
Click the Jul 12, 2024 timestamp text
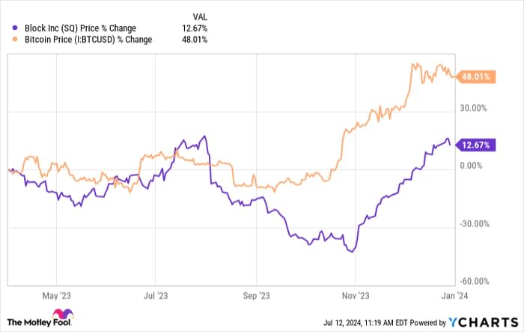coord(341,321)
